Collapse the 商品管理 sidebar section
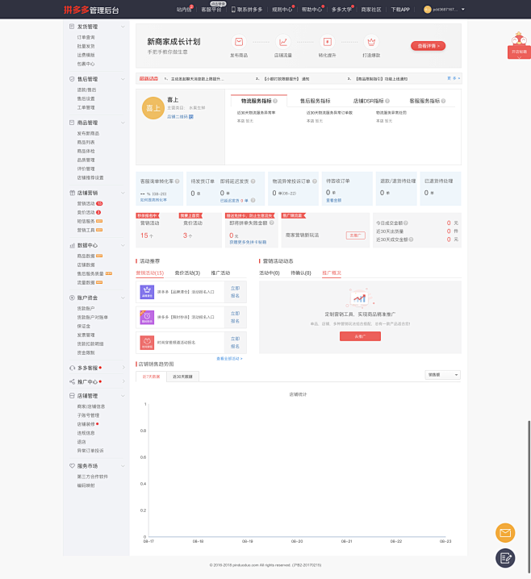Image resolution: width=531 pixels, height=579 pixels. point(123,123)
